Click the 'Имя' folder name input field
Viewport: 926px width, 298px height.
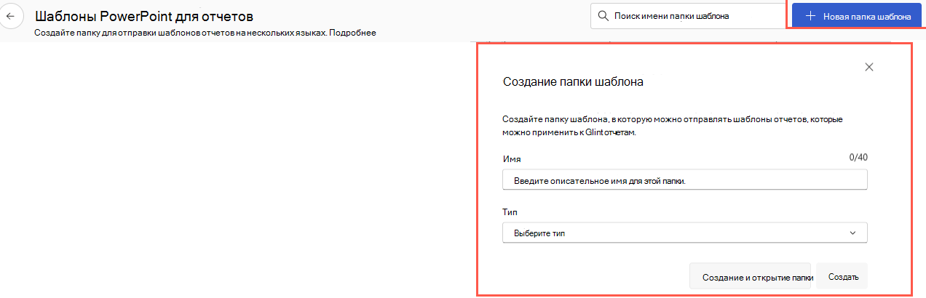685,180
